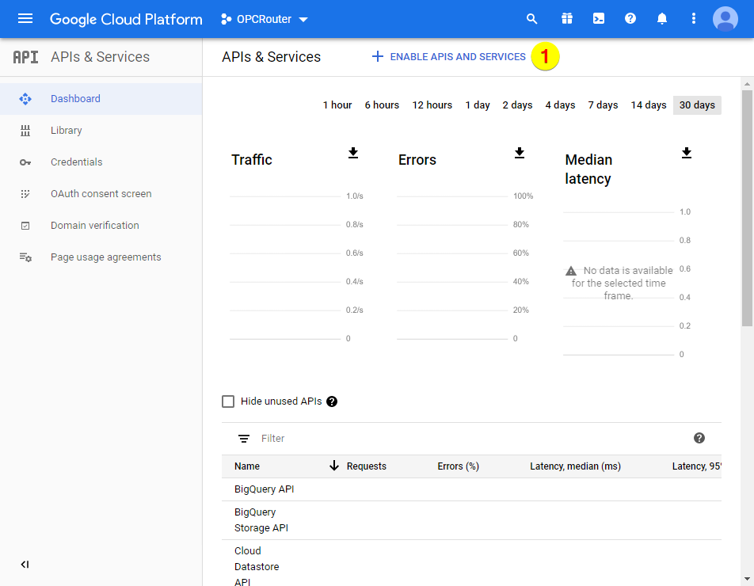Image resolution: width=754 pixels, height=586 pixels.
Task: Open the Cloud Shell terminal icon
Action: click(x=598, y=17)
